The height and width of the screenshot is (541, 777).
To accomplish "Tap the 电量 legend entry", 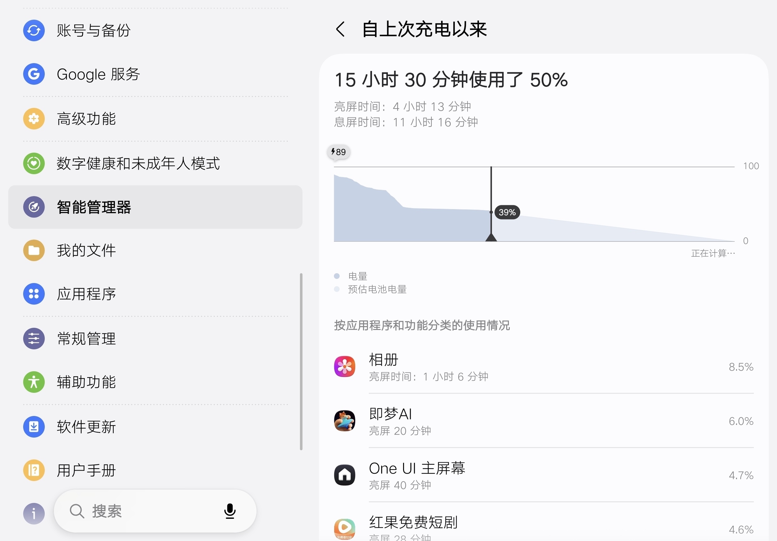I will point(351,276).
